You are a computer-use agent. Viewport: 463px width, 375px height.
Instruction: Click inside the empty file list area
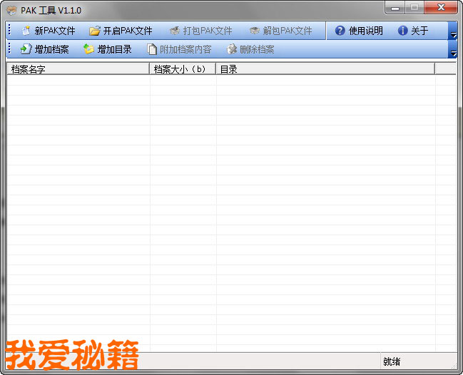click(x=228, y=214)
